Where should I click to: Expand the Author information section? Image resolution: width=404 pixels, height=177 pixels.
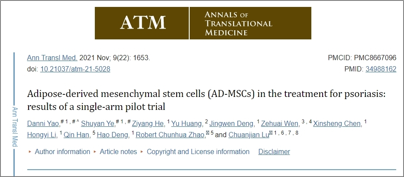click(x=62, y=152)
